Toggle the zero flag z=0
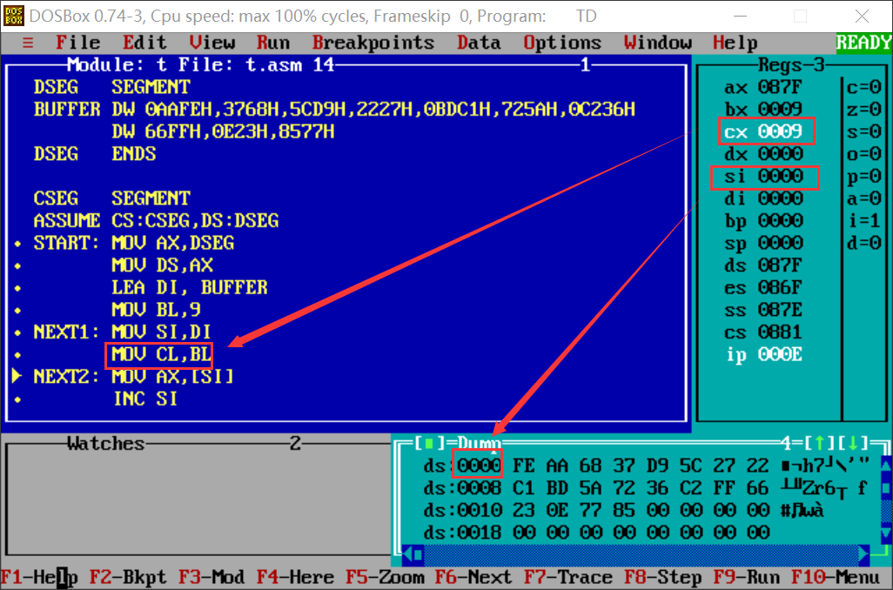Screen dimensions: 893x590 point(864,110)
